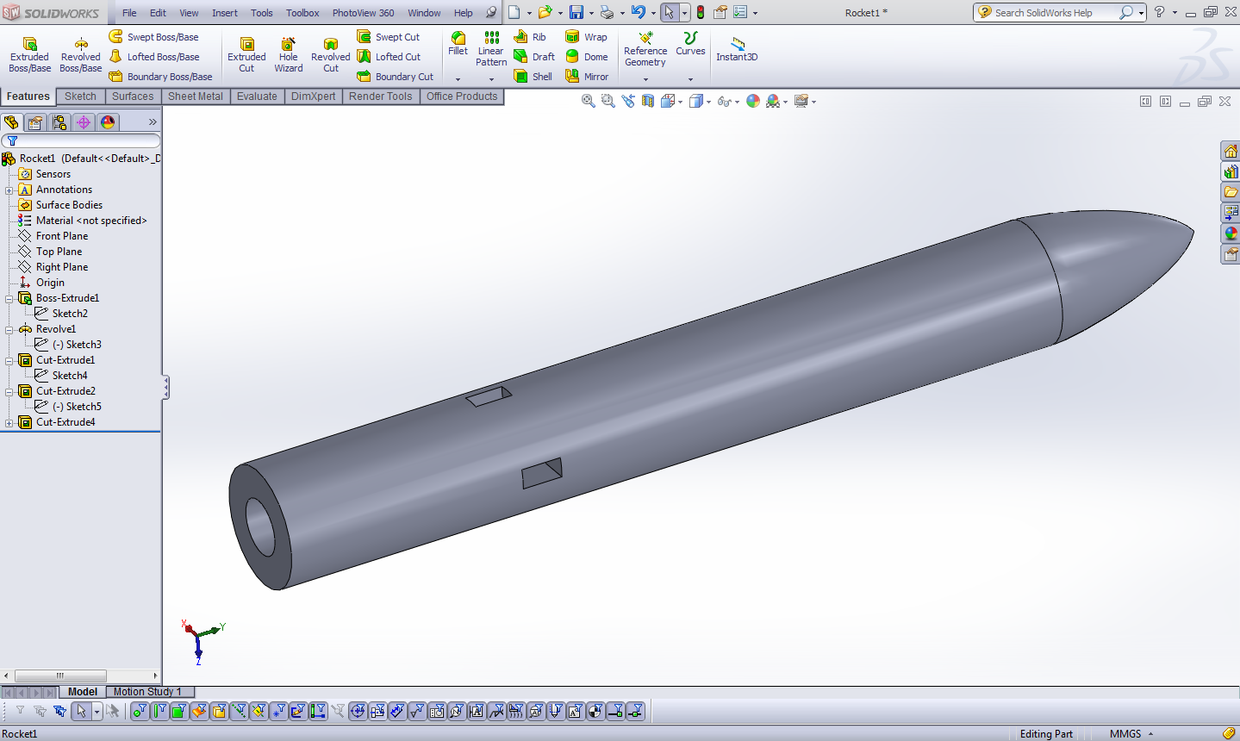Collapse the Boss-Extrude1 feature node
1240x741 pixels.
9,299
